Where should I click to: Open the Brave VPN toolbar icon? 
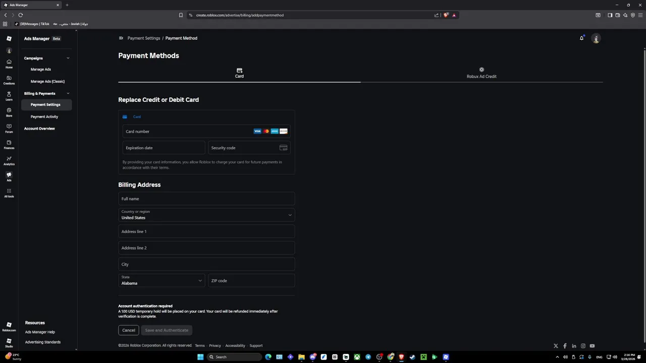point(632,15)
